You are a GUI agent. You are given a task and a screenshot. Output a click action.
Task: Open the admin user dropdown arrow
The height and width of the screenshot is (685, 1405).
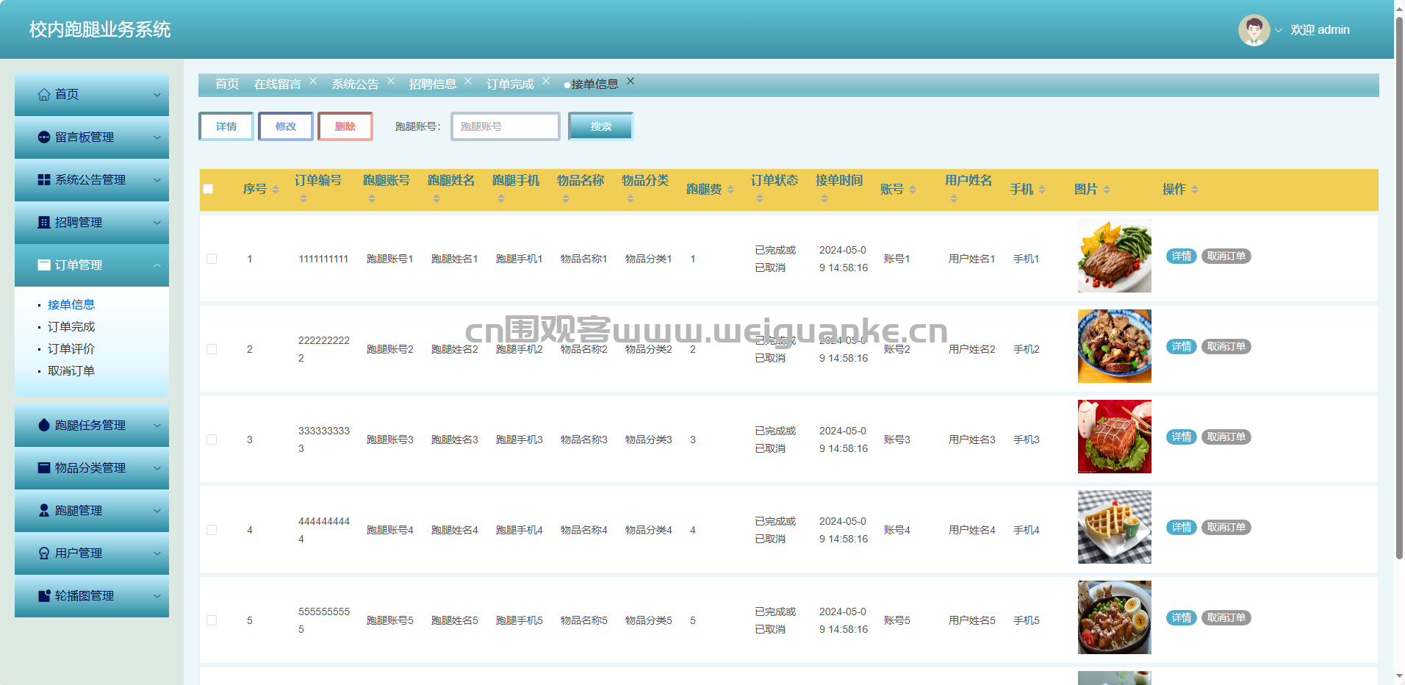point(1279,30)
